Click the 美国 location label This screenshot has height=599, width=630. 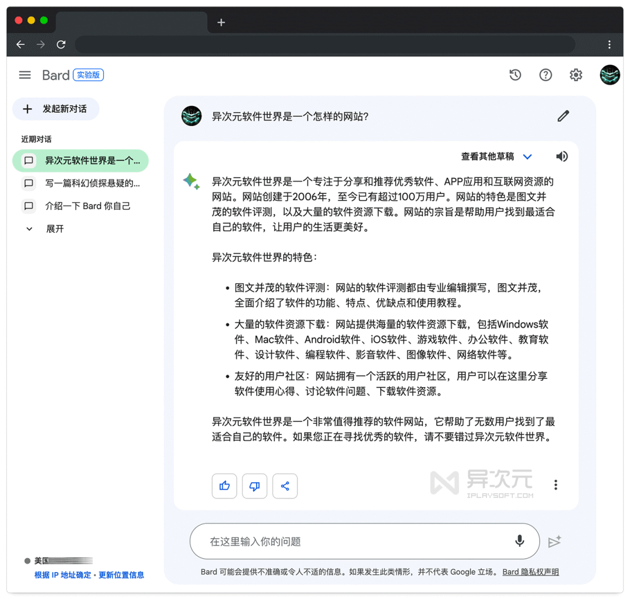point(41,560)
